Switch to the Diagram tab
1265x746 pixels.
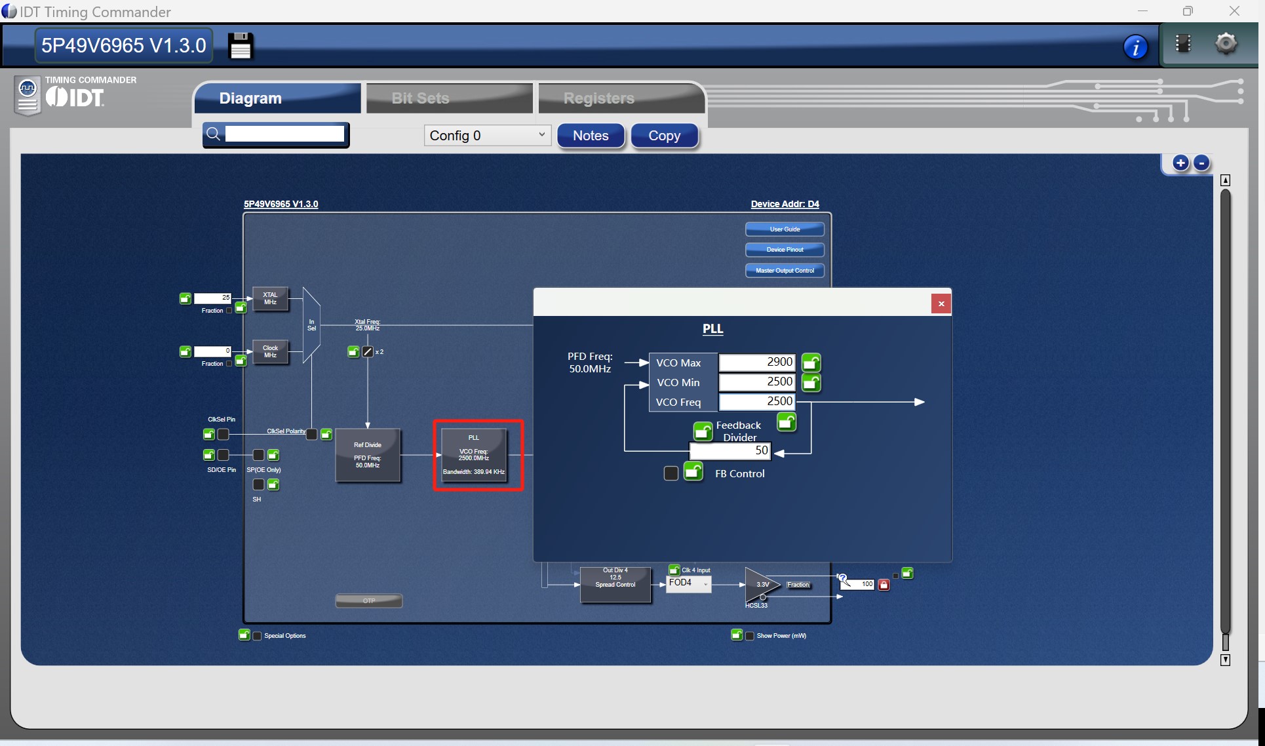[277, 98]
